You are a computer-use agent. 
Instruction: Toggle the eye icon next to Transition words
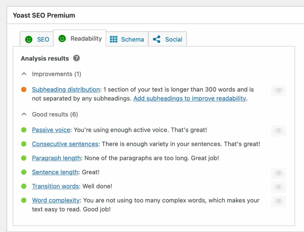[278, 187]
